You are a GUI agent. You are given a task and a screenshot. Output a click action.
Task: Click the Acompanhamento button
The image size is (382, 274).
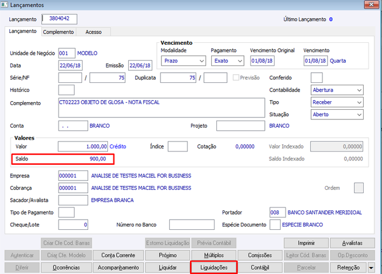tap(118, 267)
